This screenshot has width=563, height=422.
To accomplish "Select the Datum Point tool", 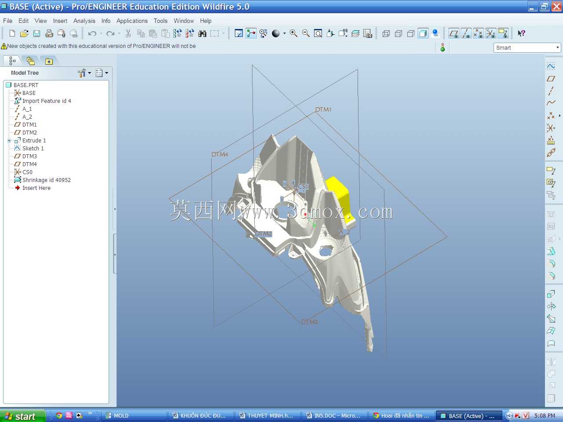I will 551,116.
